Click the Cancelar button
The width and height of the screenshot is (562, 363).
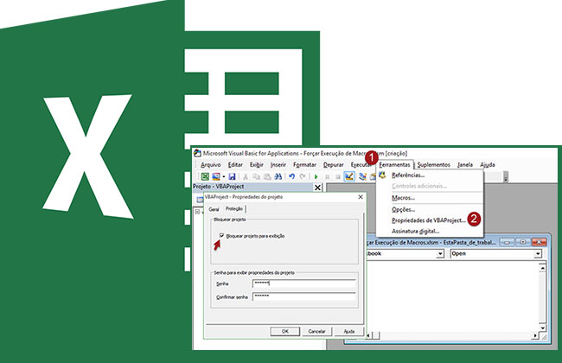316,331
